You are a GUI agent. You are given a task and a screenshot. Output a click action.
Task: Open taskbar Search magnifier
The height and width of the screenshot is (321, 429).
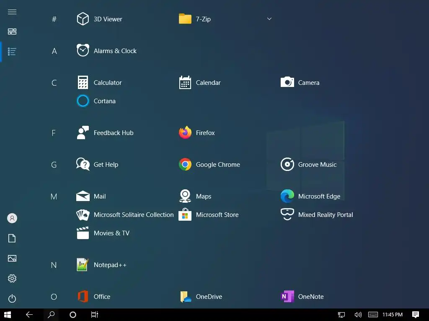[x=51, y=315]
